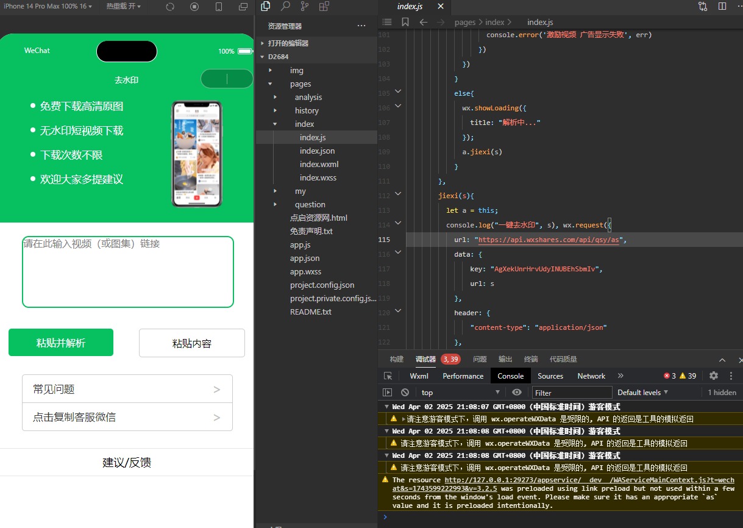Open 免责声明.txt file
The image size is (743, 528).
311,231
